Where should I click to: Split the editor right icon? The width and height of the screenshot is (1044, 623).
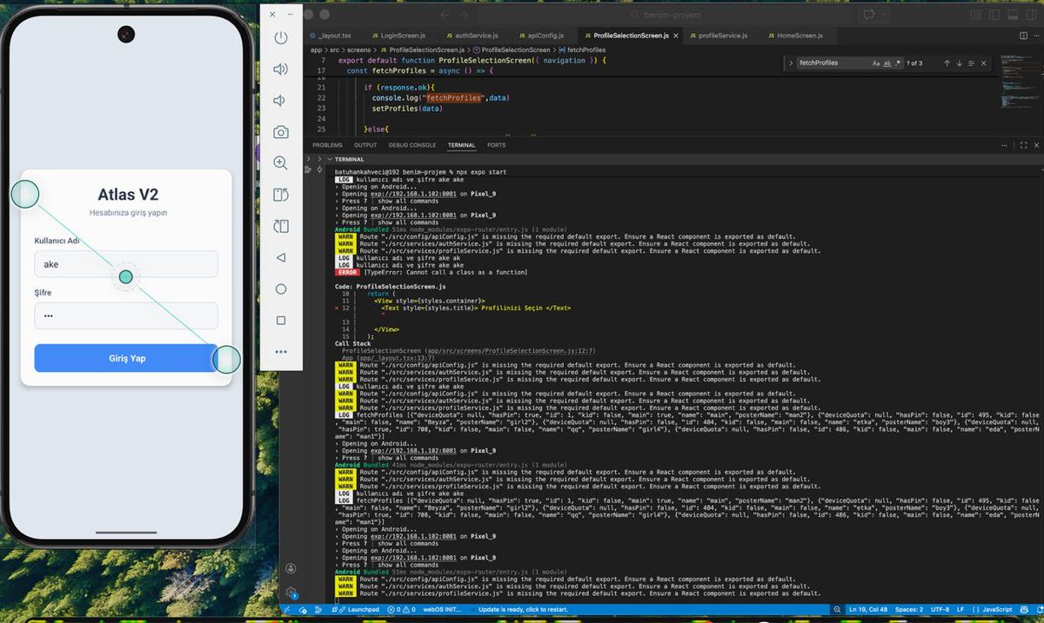tap(1023, 36)
